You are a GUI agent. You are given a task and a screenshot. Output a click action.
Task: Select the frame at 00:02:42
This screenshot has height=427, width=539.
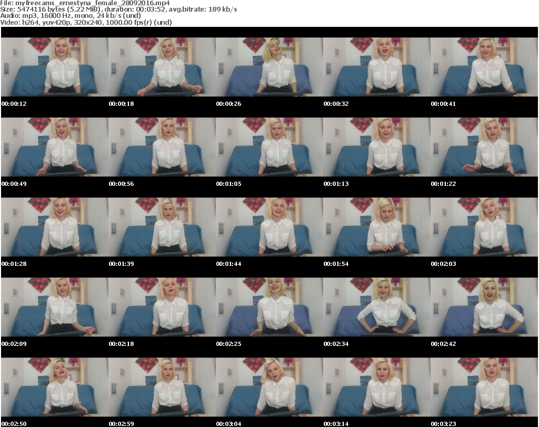484,307
